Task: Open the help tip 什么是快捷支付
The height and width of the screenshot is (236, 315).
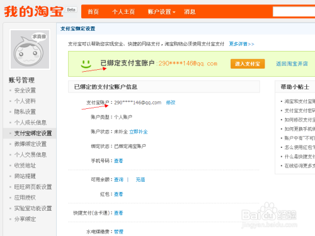Action: point(300,157)
